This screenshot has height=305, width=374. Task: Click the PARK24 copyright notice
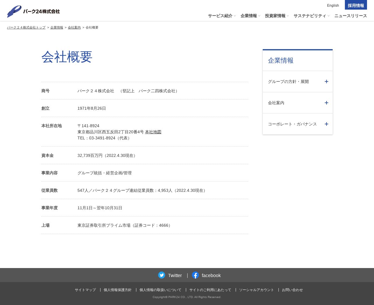pyautogui.click(x=187, y=297)
